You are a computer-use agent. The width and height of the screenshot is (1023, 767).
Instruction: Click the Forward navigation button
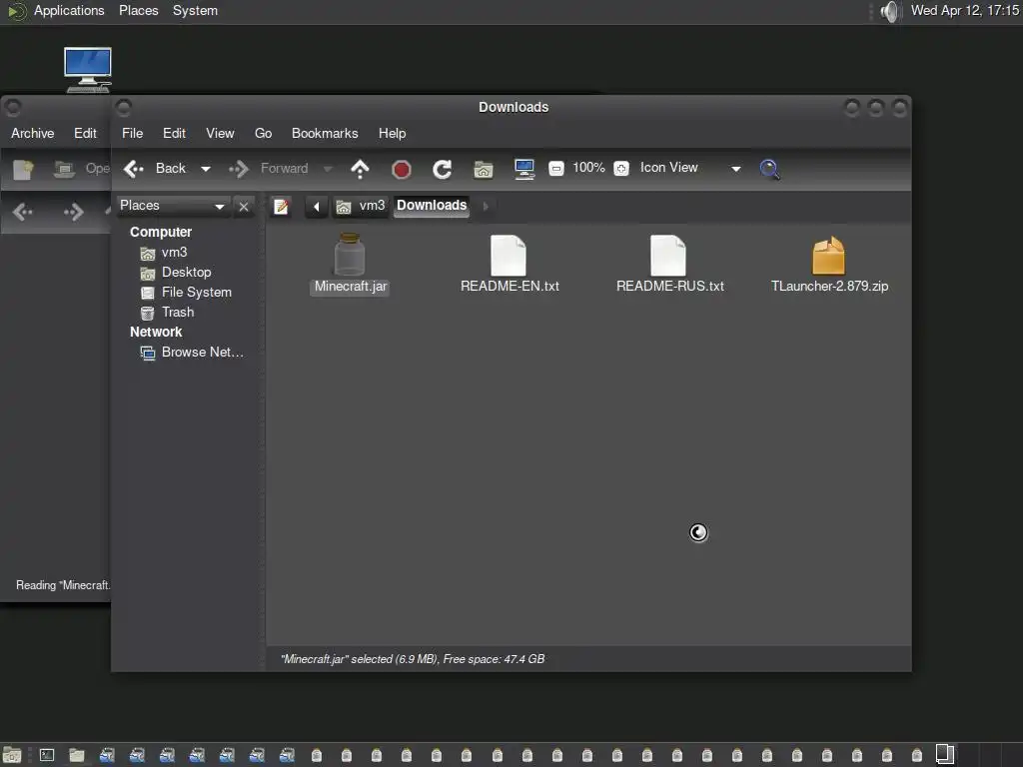click(269, 169)
